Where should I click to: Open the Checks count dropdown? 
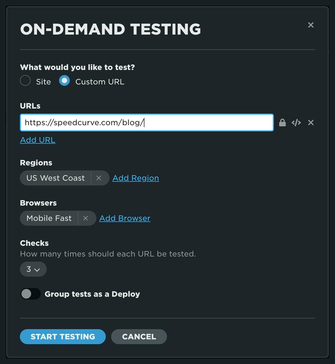pyautogui.click(x=33, y=269)
